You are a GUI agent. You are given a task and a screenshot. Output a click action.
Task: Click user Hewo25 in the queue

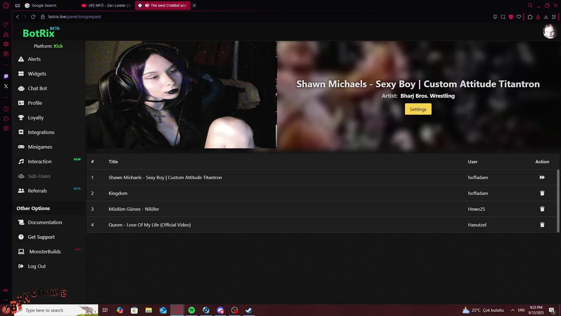click(x=476, y=209)
